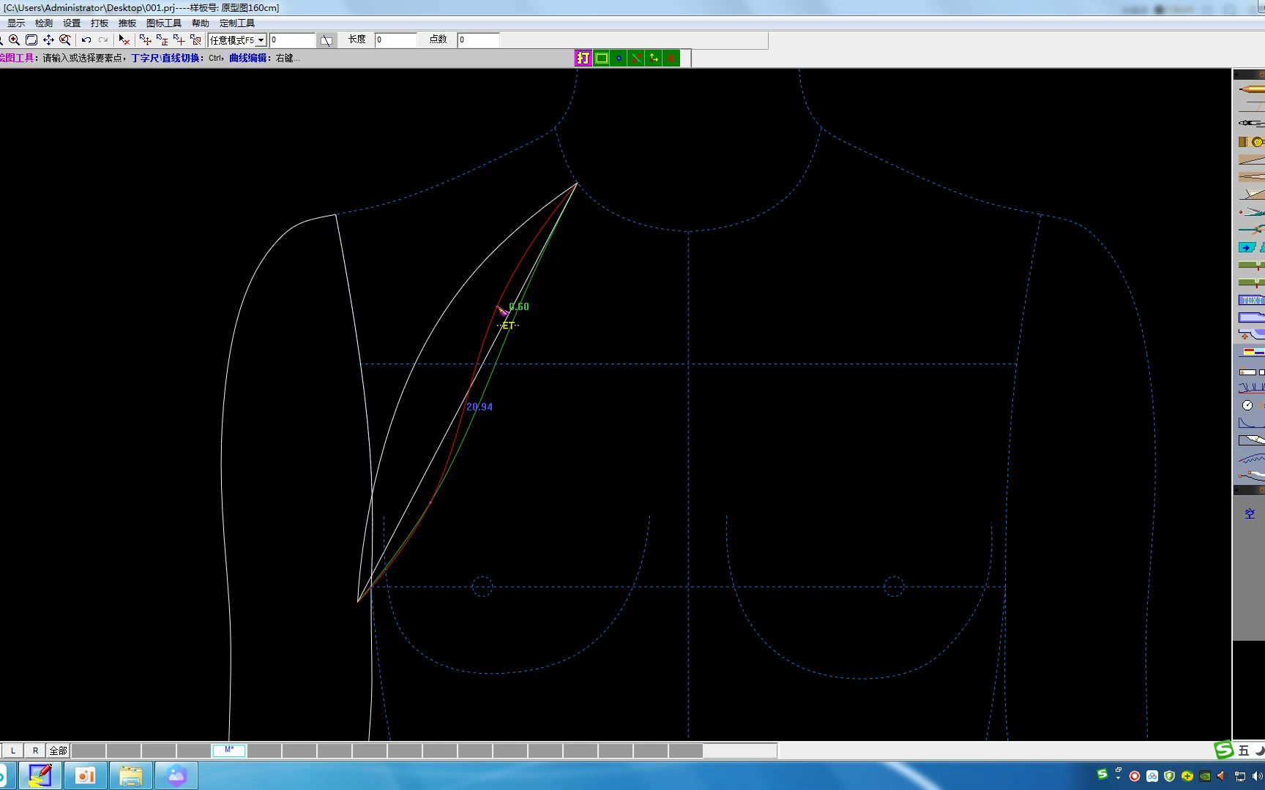Click the 长度 input field
This screenshot has height=790, width=1265.
(396, 40)
